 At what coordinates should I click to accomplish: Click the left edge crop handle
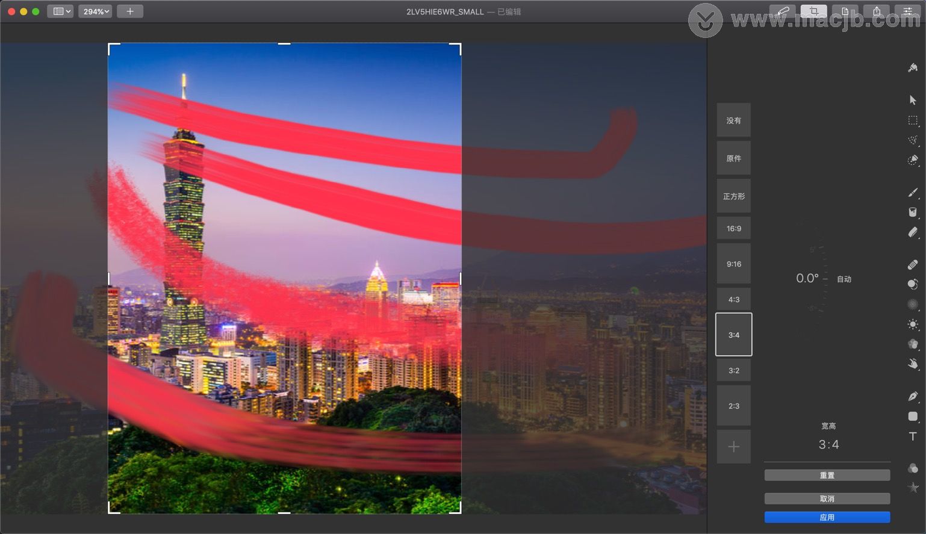coord(108,278)
